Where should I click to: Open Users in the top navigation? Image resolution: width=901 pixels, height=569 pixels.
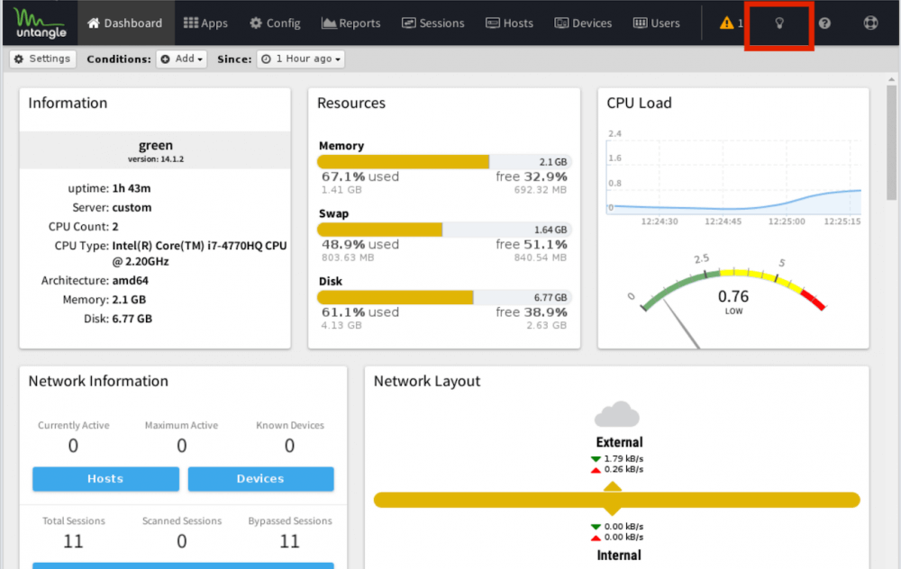(x=657, y=23)
